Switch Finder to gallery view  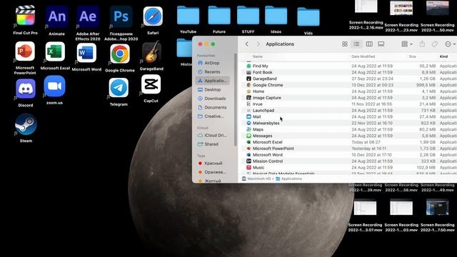point(381,44)
